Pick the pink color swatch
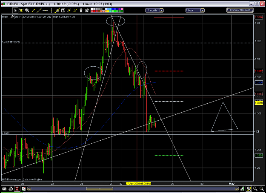 pyautogui.click(x=122, y=9)
